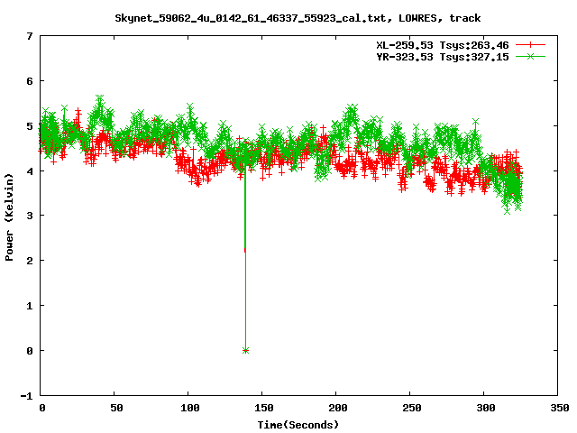Click the 'Power (Kelvin)' y-axis label
The width and height of the screenshot is (577, 433).
point(9,217)
